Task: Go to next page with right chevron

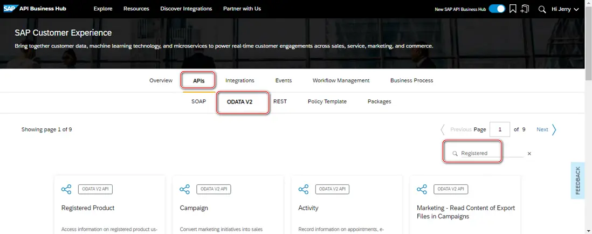Action: pyautogui.click(x=554, y=129)
